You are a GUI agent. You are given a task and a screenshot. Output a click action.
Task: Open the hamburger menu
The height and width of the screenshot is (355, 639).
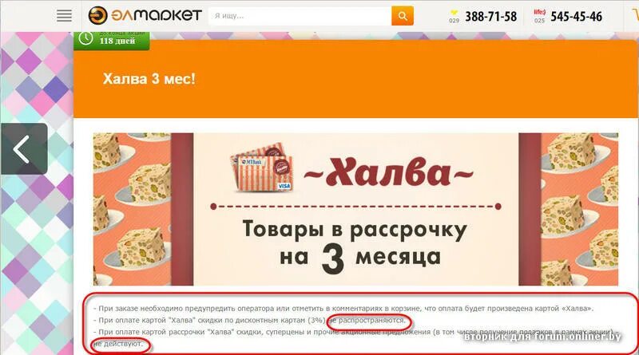64,16
